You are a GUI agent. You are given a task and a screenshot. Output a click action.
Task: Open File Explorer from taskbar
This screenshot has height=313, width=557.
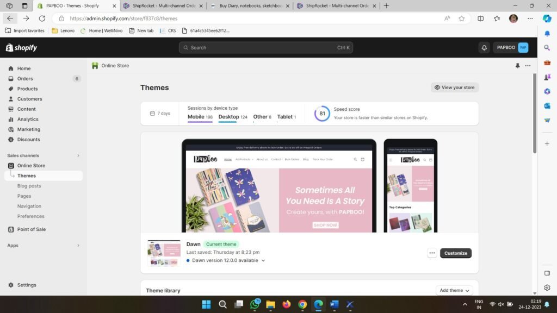271,304
